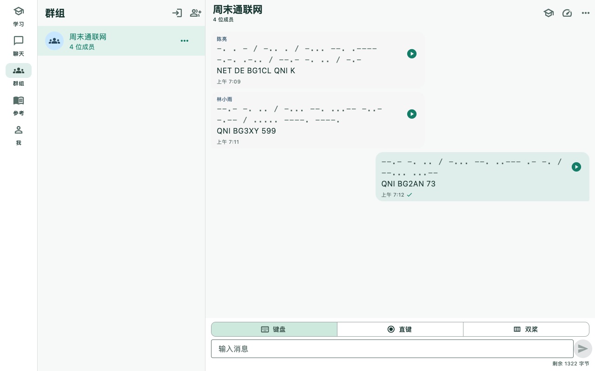595x371 pixels.
Task: Click the 上午 7:11 timestamp
Action: click(228, 142)
